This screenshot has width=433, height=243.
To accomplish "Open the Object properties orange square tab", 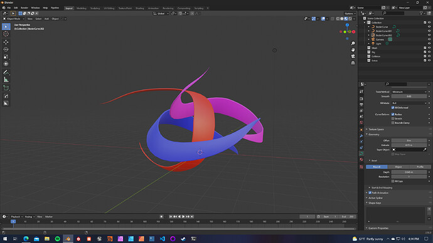I will click(361, 130).
